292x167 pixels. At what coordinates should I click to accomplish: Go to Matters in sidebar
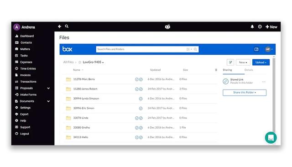[x=22, y=49]
